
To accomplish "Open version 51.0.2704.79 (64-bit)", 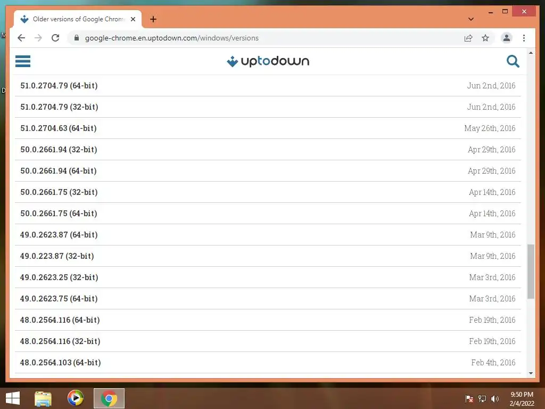I will (x=268, y=86).
